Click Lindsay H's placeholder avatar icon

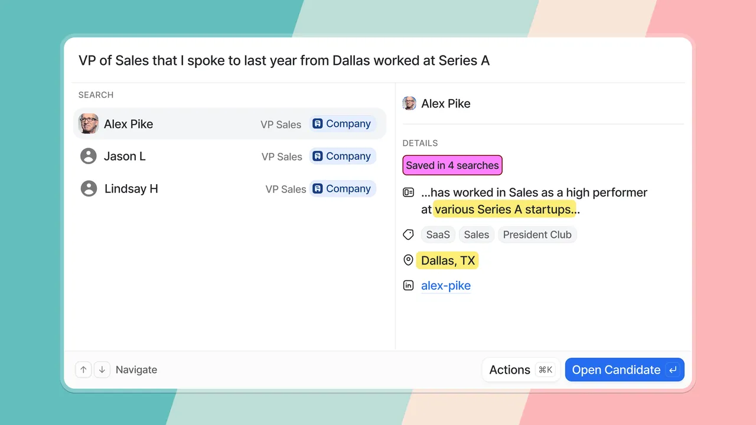click(89, 188)
